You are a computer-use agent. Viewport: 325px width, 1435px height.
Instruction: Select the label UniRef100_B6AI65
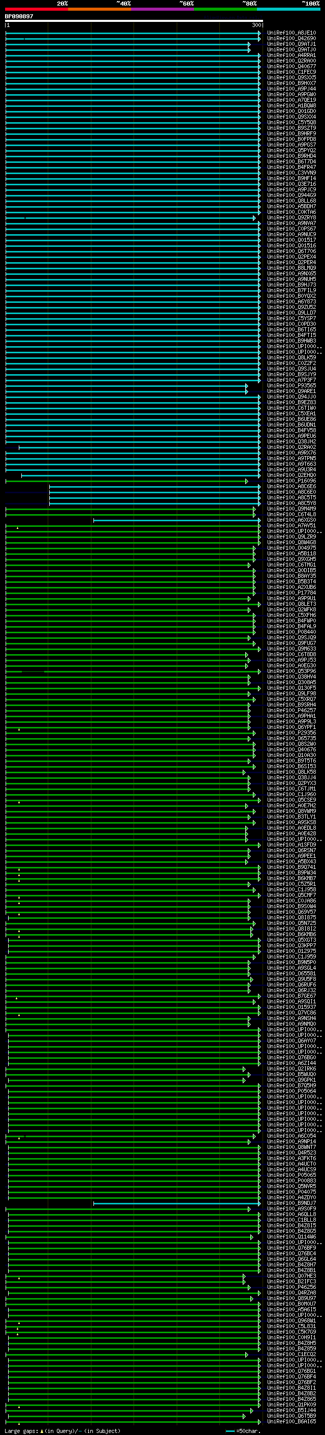tap(291, 1421)
